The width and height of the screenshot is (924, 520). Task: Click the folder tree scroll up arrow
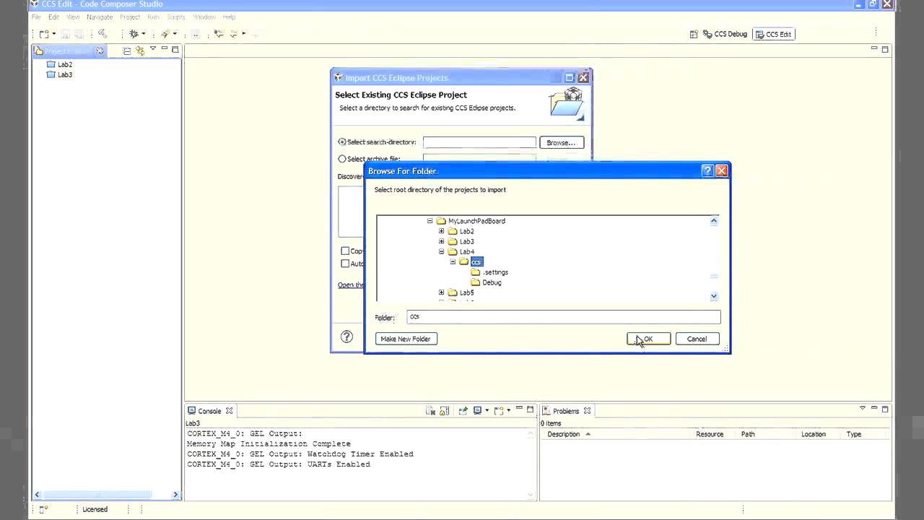(714, 221)
